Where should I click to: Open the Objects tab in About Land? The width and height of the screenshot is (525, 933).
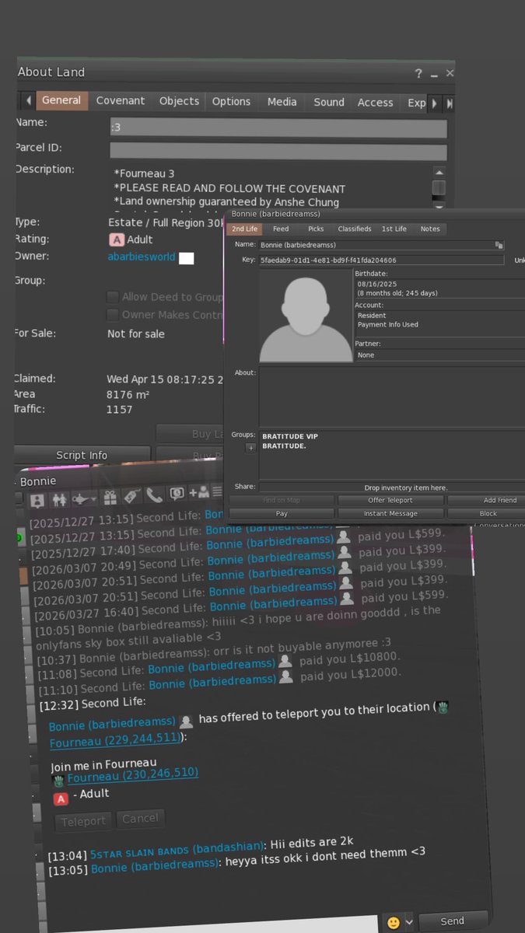coord(179,101)
